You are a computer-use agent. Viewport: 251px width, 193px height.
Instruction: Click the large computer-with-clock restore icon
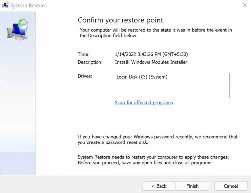coord(17,29)
